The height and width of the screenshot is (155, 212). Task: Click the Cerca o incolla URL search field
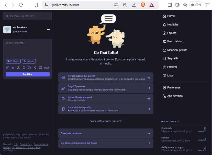tap(28, 16)
